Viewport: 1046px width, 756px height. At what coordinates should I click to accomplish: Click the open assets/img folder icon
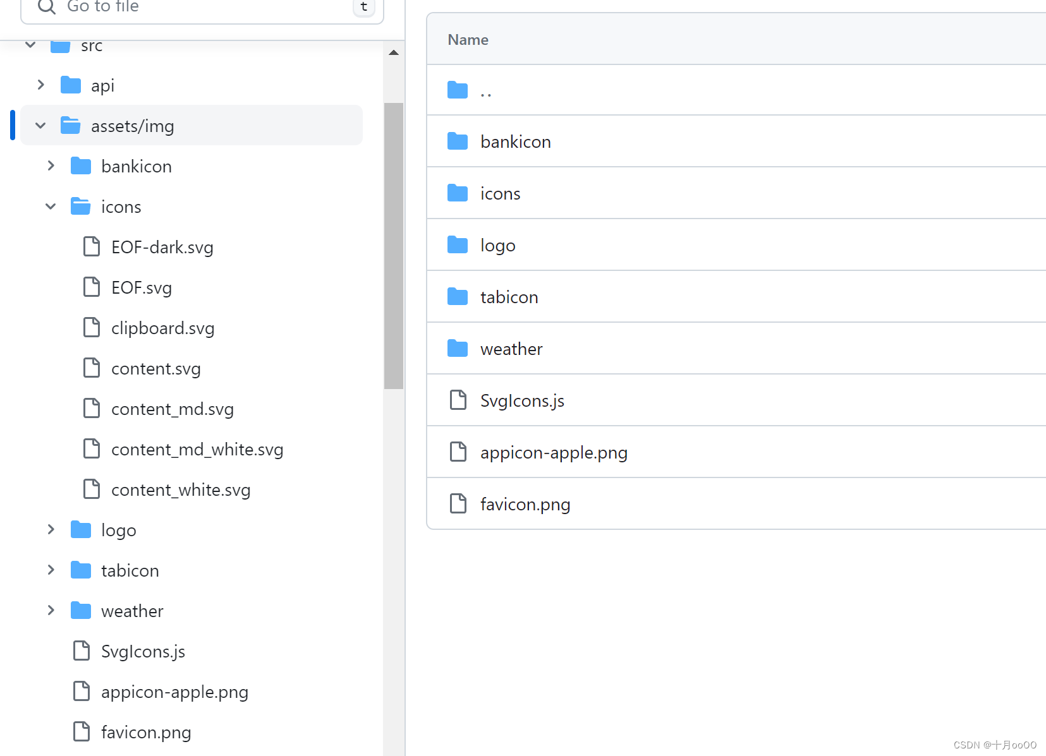(x=71, y=125)
